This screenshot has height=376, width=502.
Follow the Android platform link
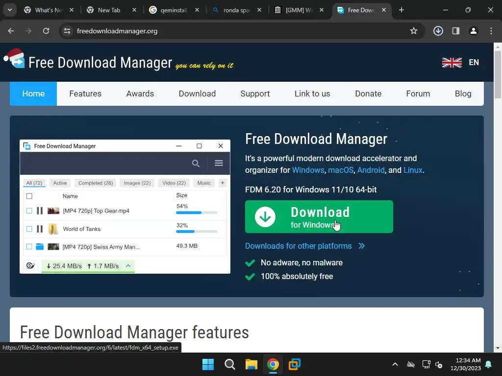click(371, 170)
